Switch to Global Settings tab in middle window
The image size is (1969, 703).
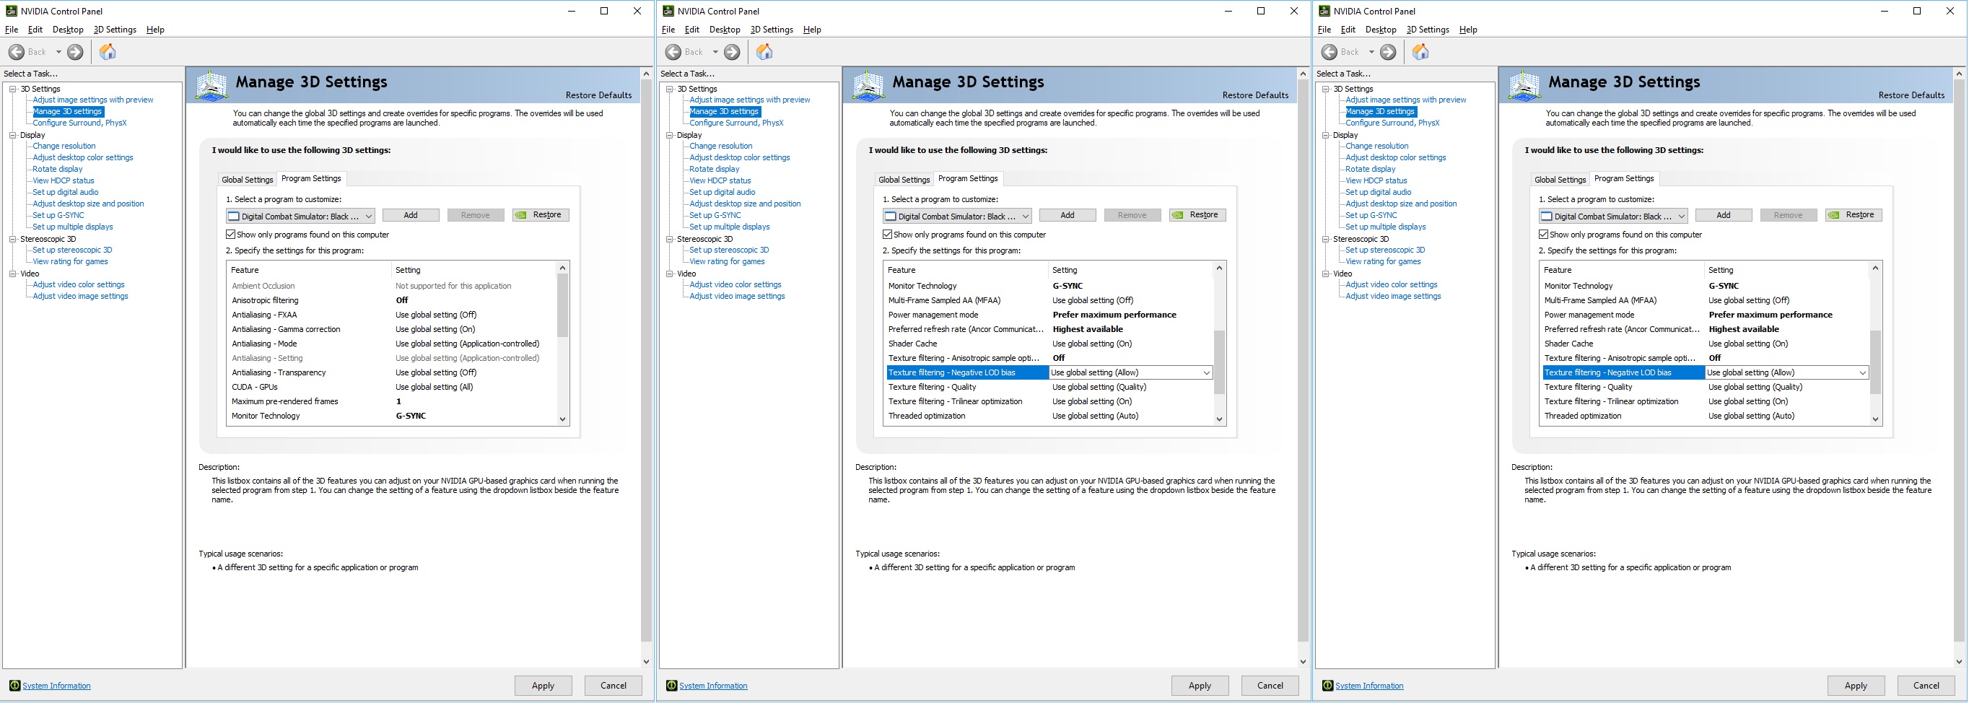(x=904, y=180)
